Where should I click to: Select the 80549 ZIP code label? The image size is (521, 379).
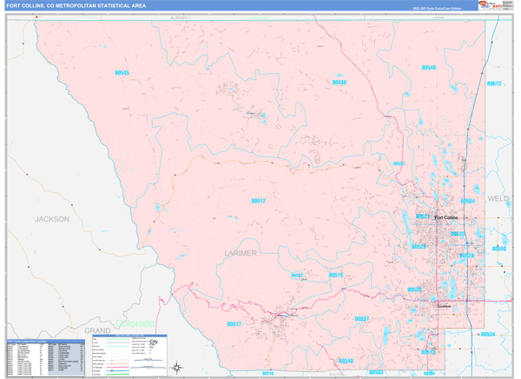tap(428, 67)
